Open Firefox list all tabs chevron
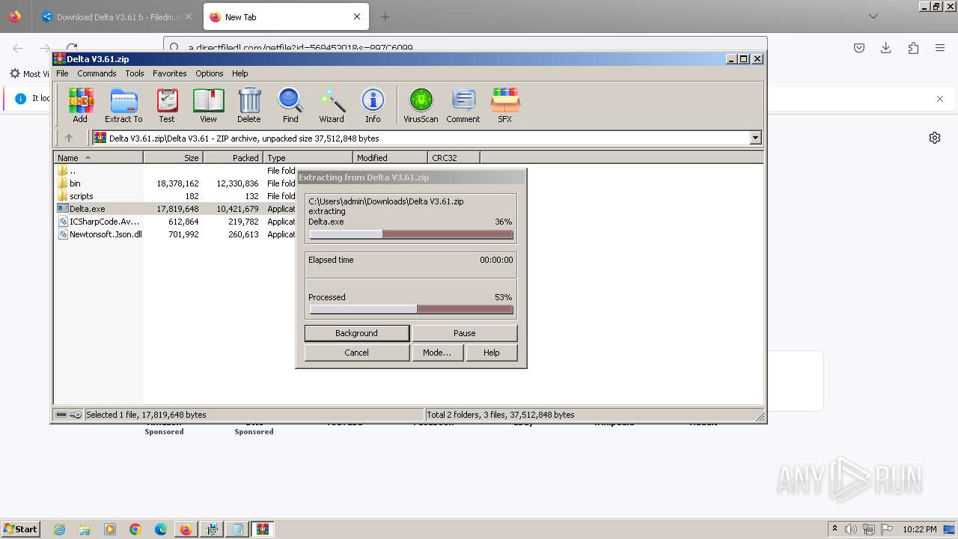This screenshot has height=539, width=958. point(873,16)
